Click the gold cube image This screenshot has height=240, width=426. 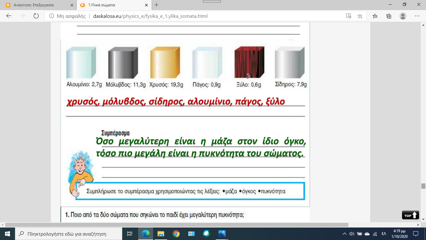pos(165,62)
